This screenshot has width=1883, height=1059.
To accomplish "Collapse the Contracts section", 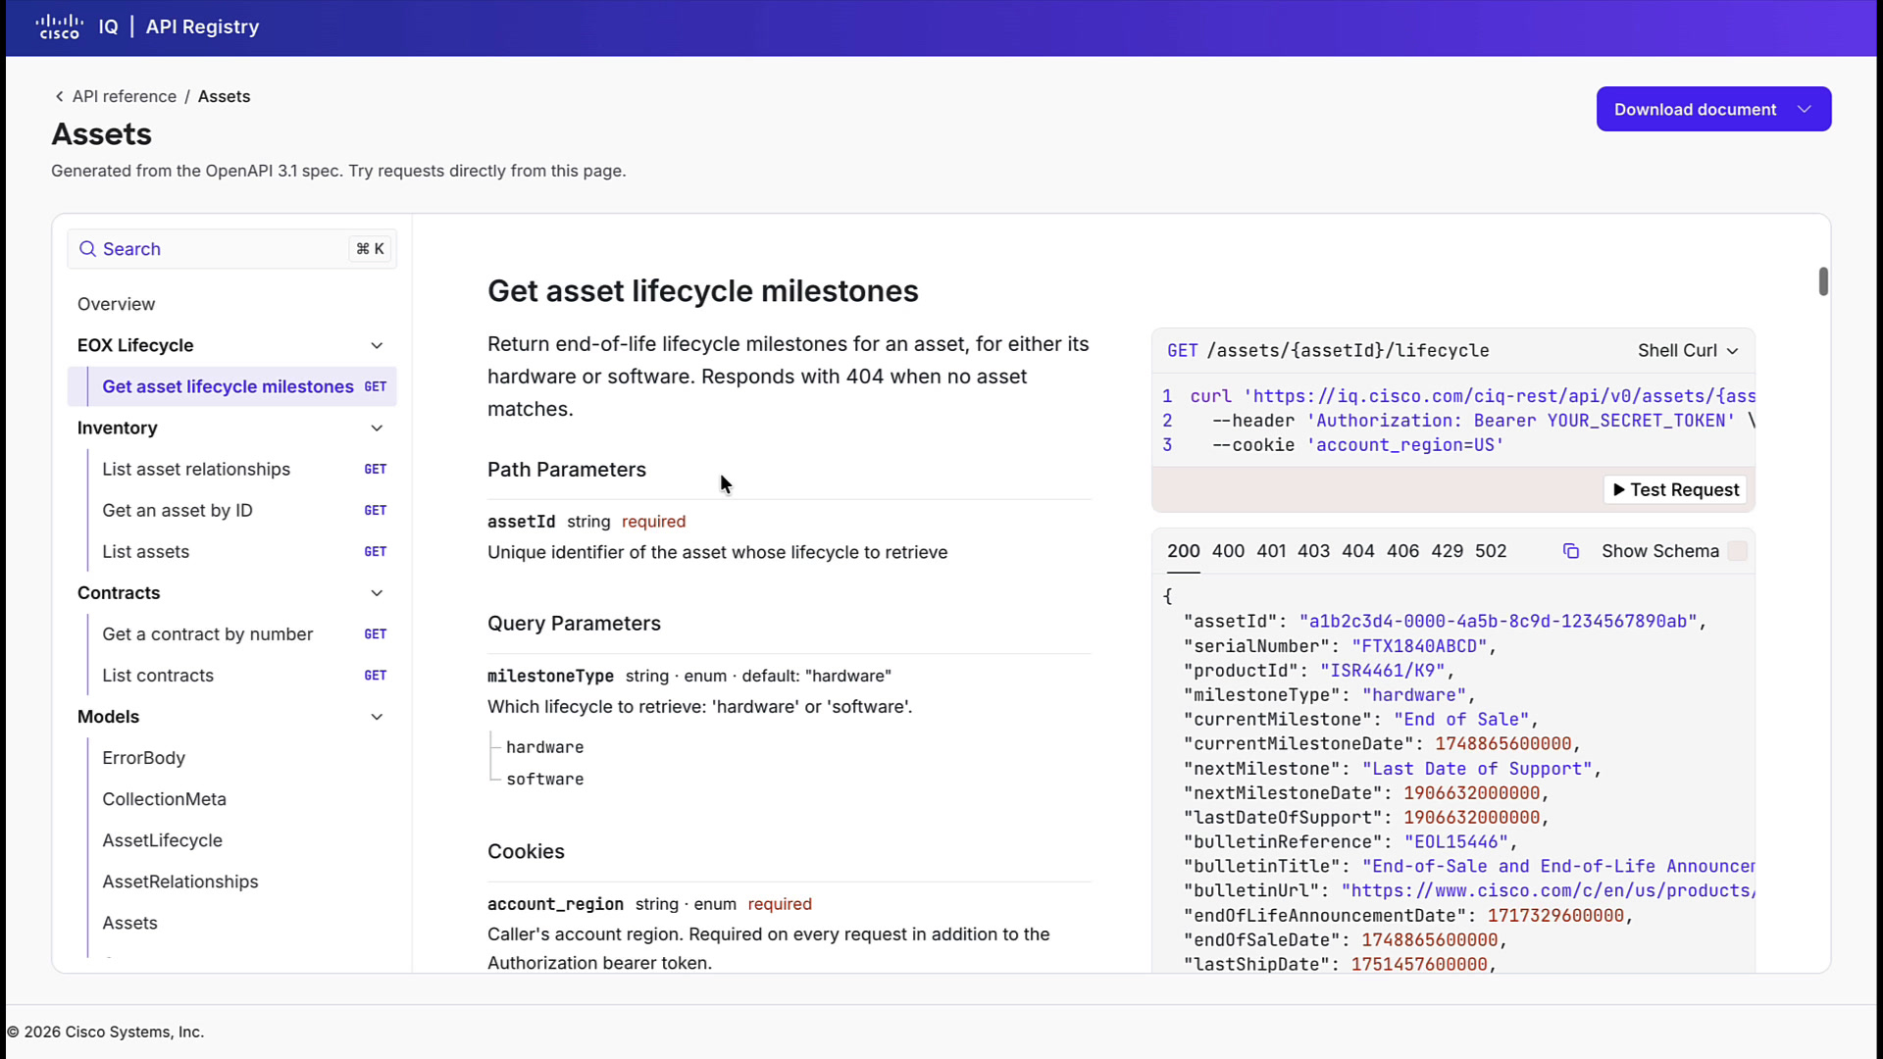I will (x=377, y=593).
